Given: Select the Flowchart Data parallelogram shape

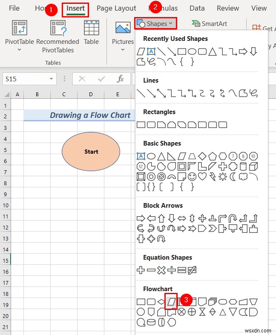Looking at the screenshot, I should tap(172, 302).
